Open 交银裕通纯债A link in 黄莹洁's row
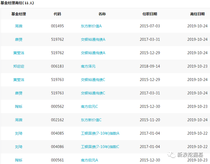This screenshot has width=210, height=164. pos(93,53)
